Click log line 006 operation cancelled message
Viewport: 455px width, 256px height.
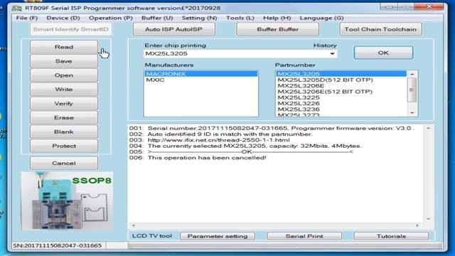tap(207, 158)
